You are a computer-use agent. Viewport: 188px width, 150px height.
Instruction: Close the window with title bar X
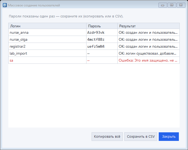coord(181,5)
